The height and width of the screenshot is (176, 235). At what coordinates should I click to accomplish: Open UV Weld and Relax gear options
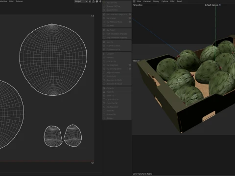pos(130,22)
